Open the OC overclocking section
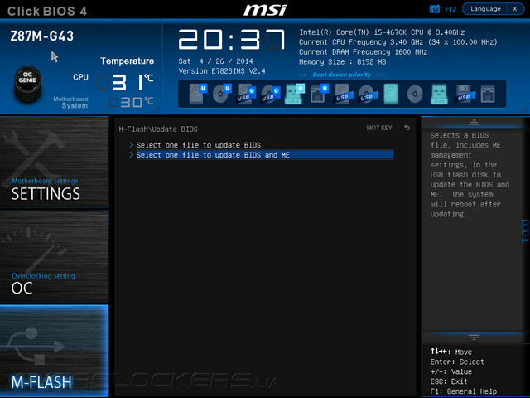Viewport: 530px width, 398px height. pos(54,256)
